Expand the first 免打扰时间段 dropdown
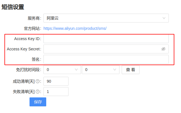181x113 pixels. (x=62, y=70)
